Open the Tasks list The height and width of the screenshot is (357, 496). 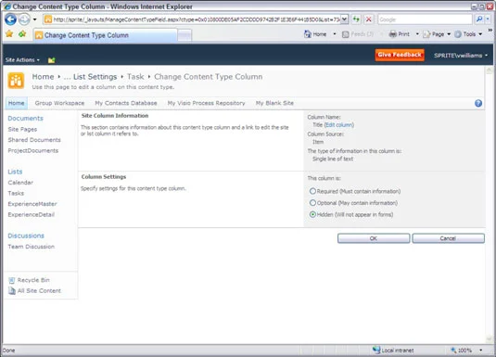tap(16, 193)
